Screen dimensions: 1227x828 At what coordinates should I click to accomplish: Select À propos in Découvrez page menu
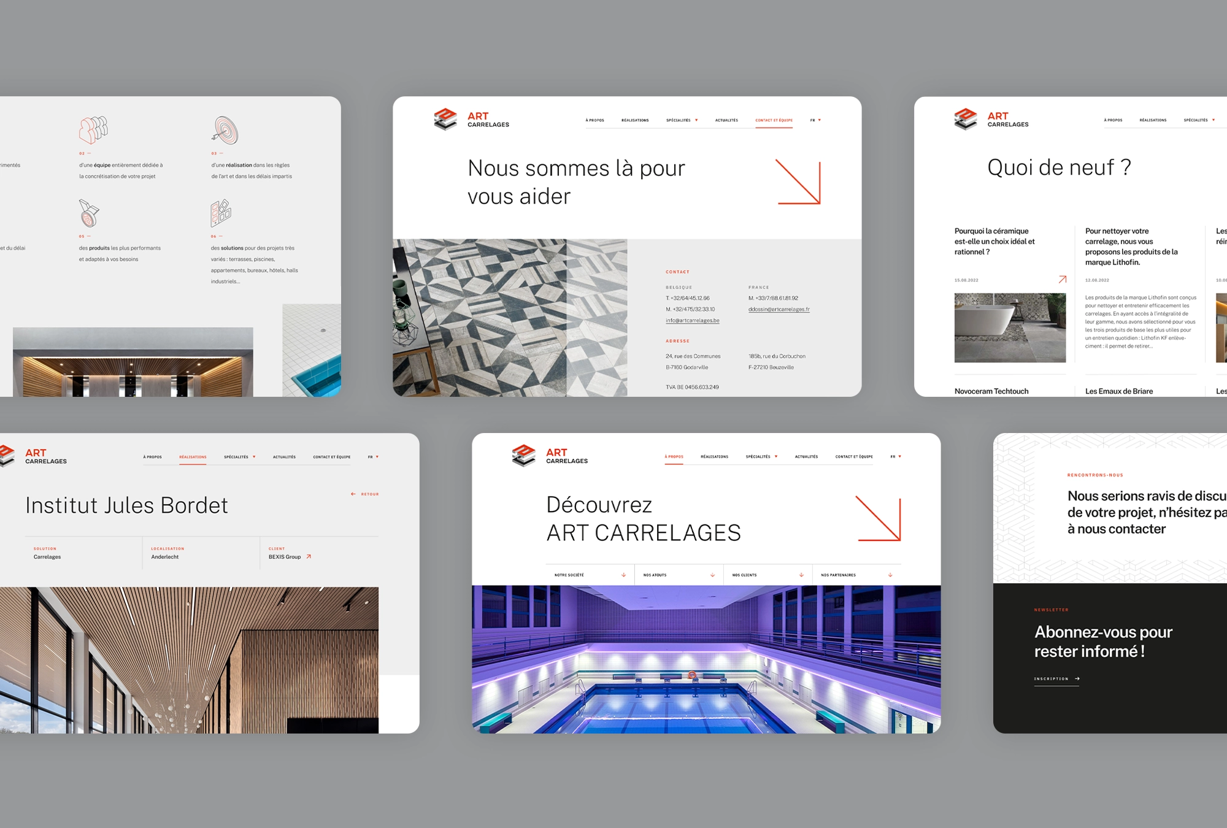click(674, 456)
